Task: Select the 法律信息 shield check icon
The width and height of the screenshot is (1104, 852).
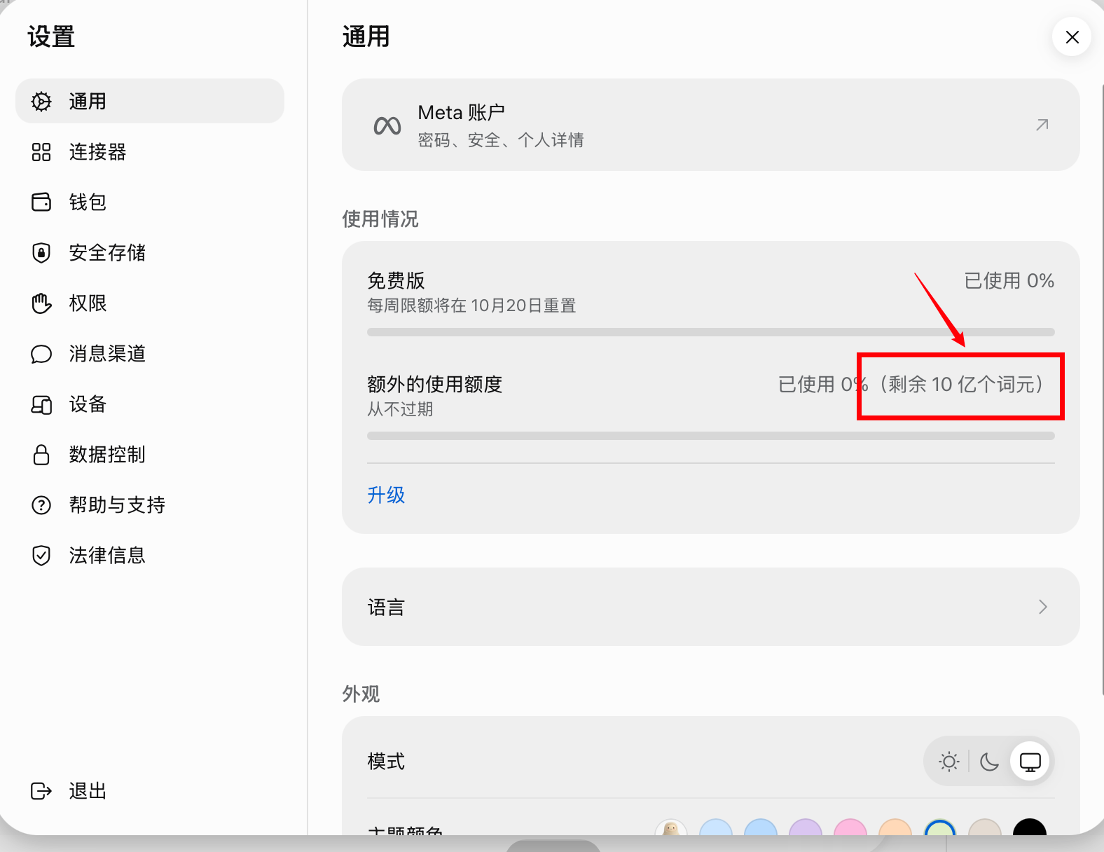Action: coord(41,556)
